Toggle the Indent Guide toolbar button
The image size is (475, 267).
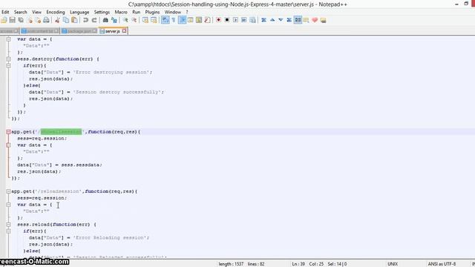point(182,20)
